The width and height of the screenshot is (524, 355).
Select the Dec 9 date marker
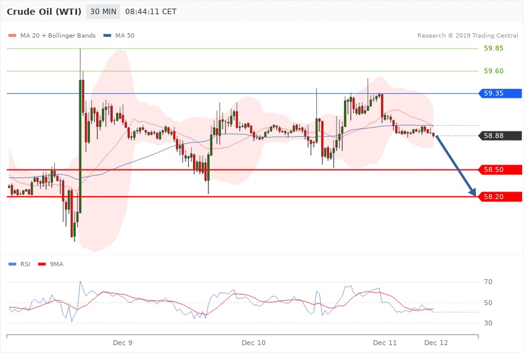tap(123, 342)
